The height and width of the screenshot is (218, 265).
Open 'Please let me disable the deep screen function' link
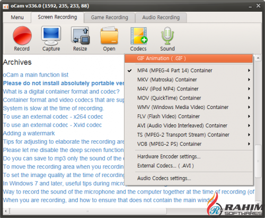(64, 150)
